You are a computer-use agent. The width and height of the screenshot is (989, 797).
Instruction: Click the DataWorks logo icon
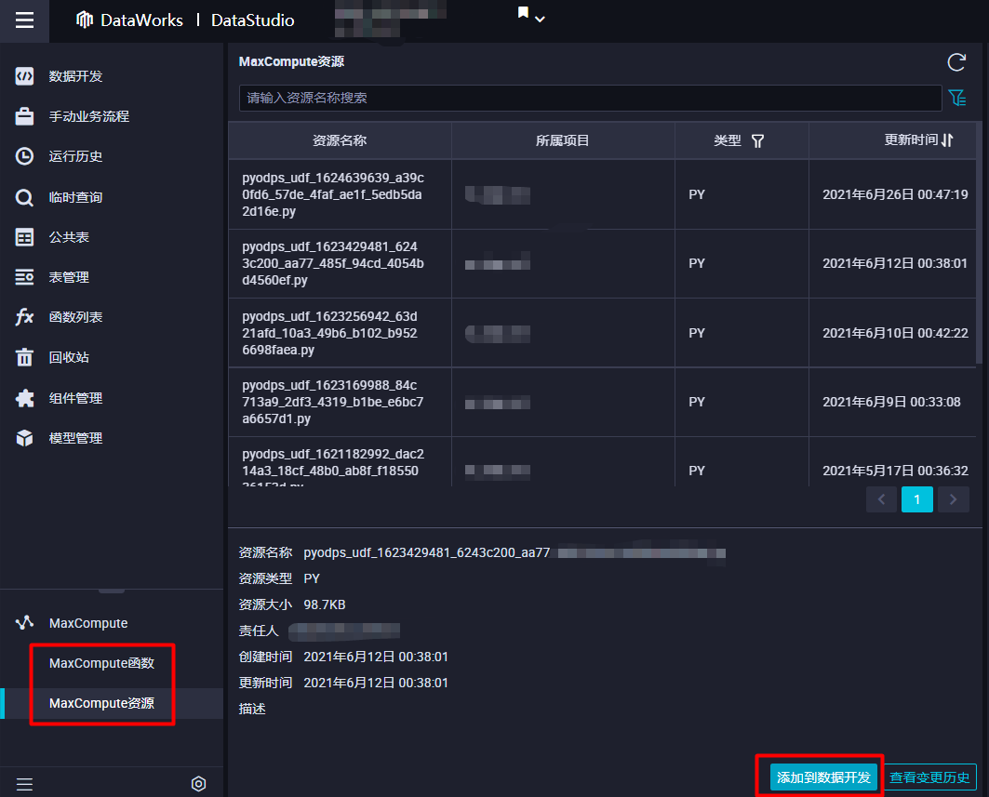point(85,20)
